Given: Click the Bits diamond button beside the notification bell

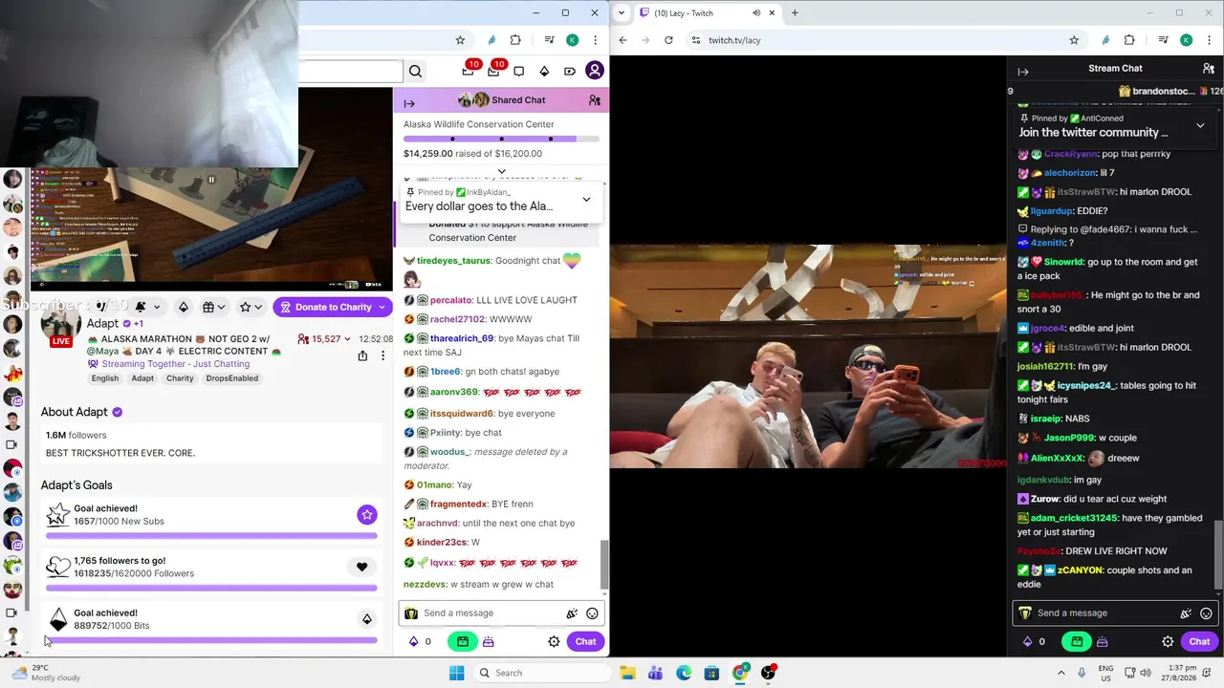Looking at the screenshot, I should [x=184, y=307].
